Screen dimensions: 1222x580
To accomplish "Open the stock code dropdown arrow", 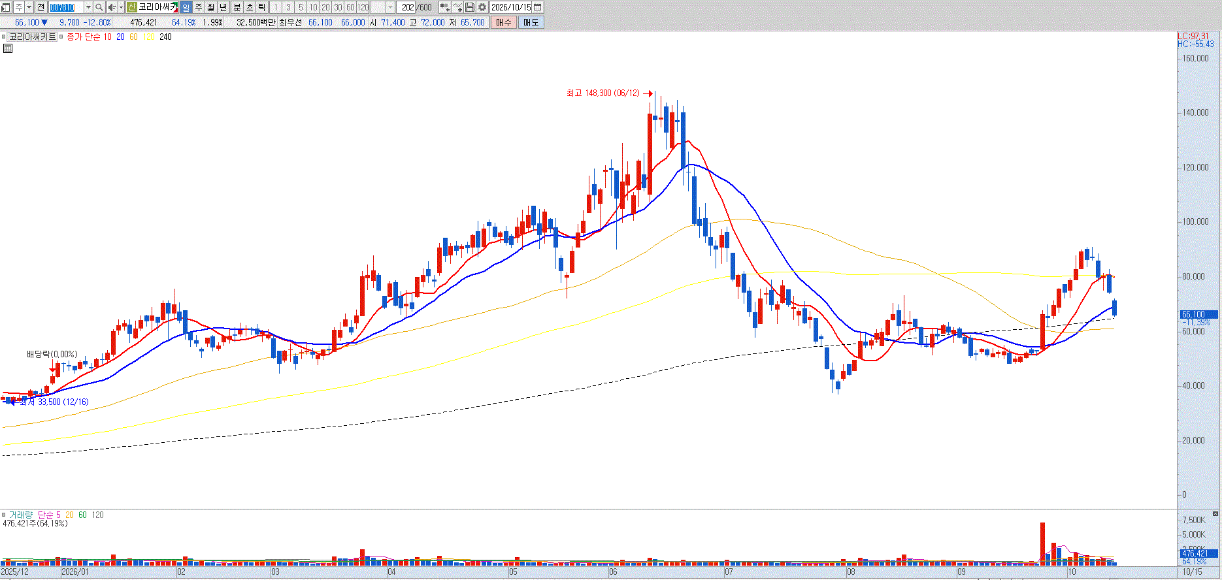I will [88, 7].
